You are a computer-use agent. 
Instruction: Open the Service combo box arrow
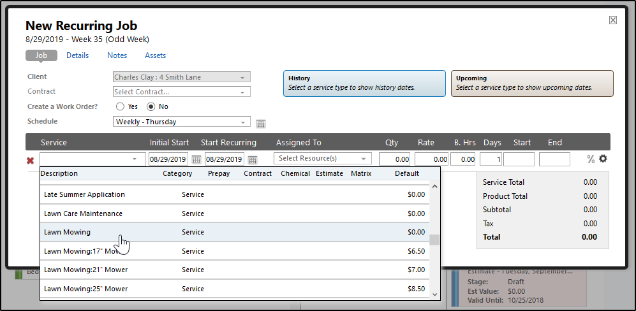pos(135,159)
